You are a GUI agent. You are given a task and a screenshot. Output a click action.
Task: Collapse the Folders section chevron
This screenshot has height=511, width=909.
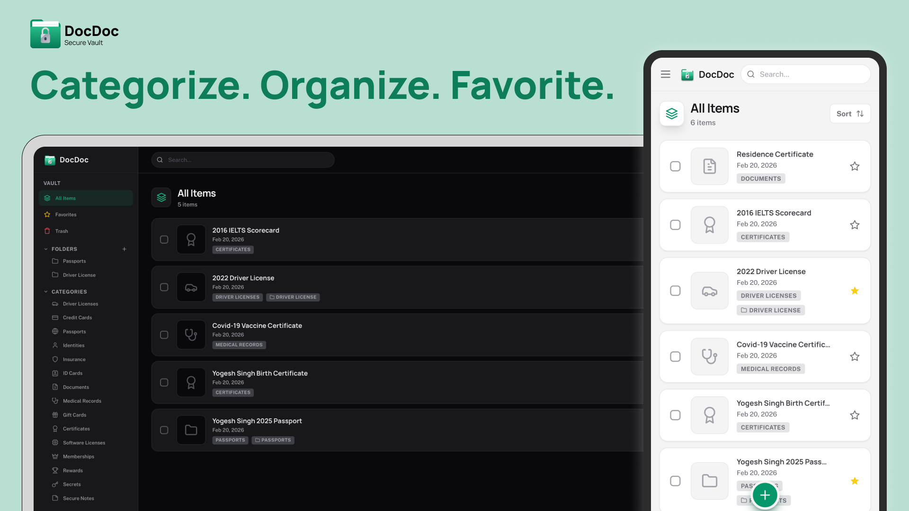46,249
